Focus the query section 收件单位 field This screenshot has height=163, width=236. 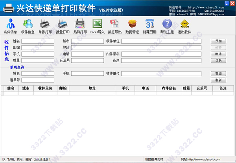[161, 73]
